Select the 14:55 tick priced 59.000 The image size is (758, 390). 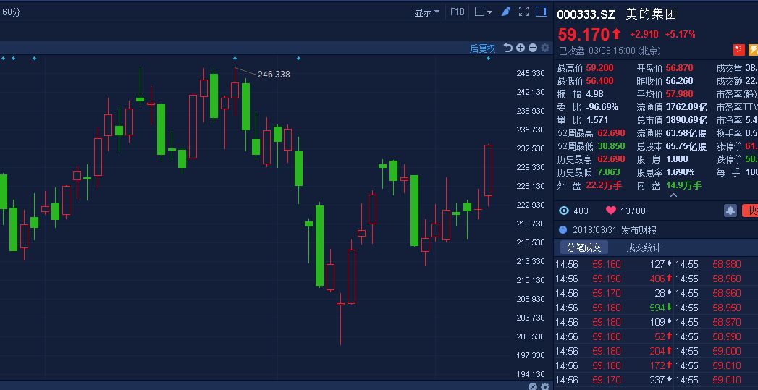[x=717, y=352]
